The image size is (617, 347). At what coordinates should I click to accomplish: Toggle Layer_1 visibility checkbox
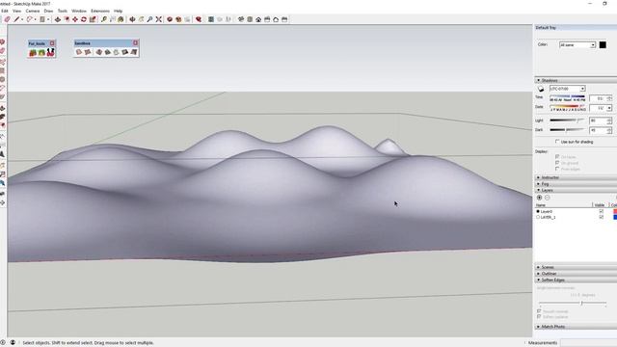(x=601, y=217)
